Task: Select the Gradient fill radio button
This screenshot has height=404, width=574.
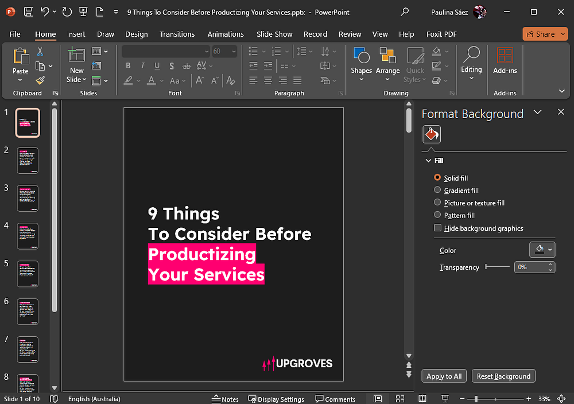Action: [x=438, y=190]
